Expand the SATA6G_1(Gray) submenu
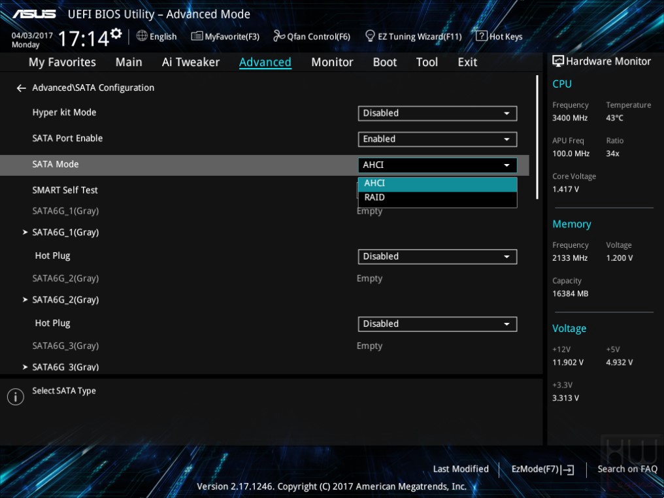The width and height of the screenshot is (664, 498). point(65,233)
